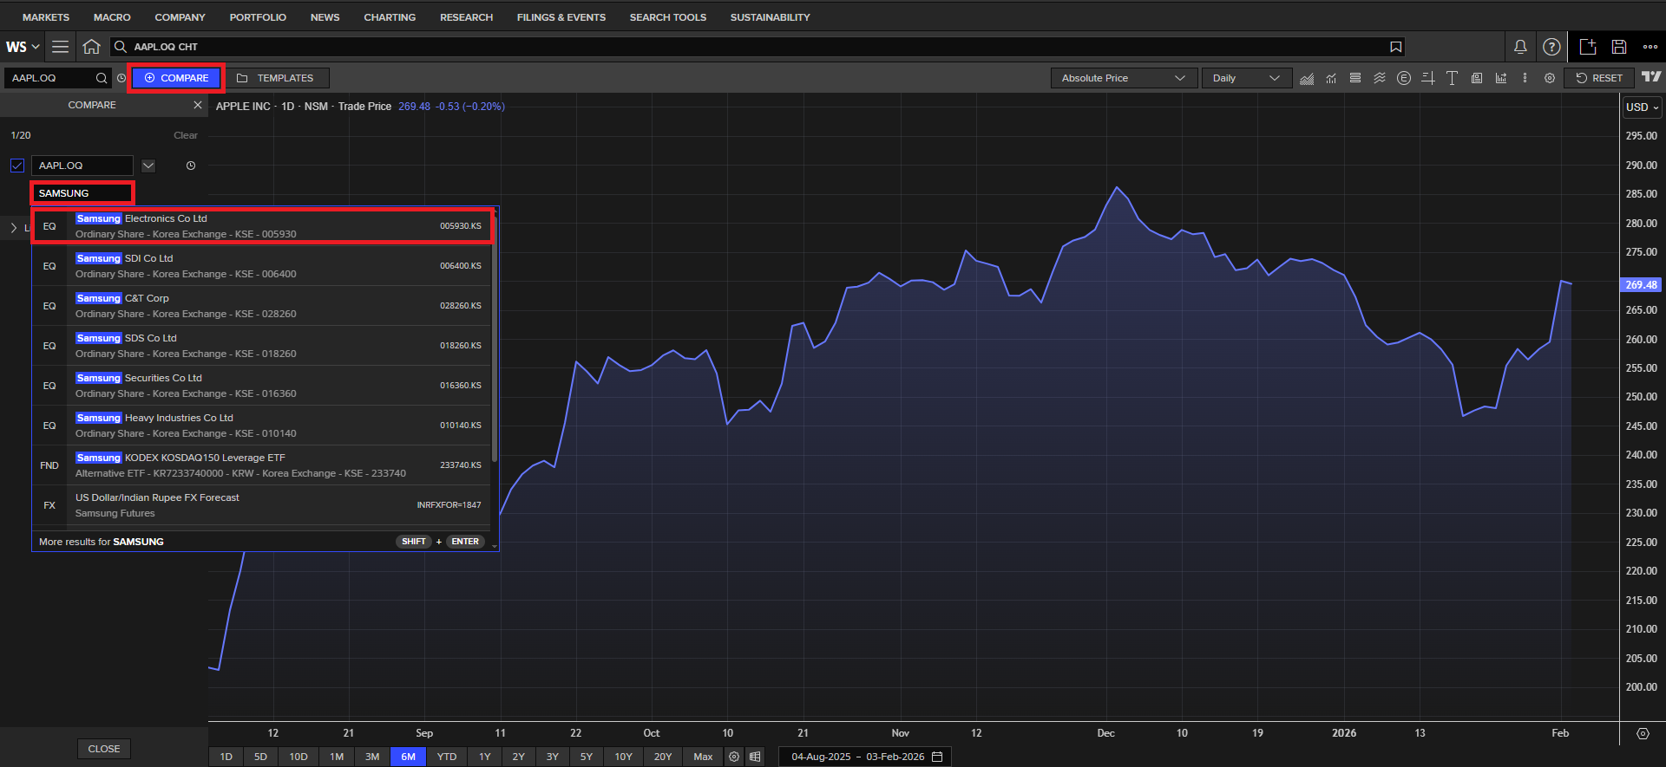Open the top-right three-dots more menu
Image resolution: width=1666 pixels, height=767 pixels.
tap(1650, 47)
